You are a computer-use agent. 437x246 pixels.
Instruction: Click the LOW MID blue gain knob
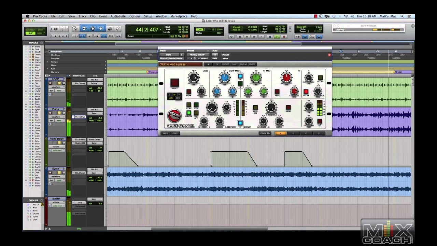224,78
